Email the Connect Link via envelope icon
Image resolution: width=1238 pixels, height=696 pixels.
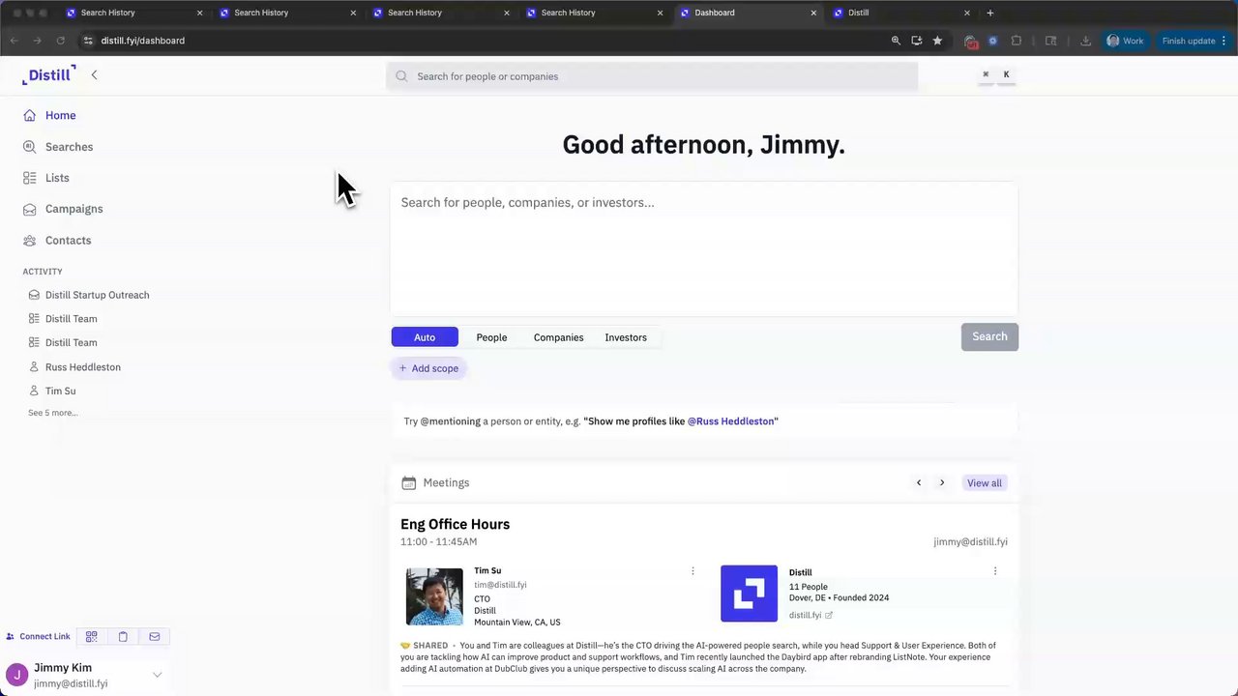click(154, 636)
